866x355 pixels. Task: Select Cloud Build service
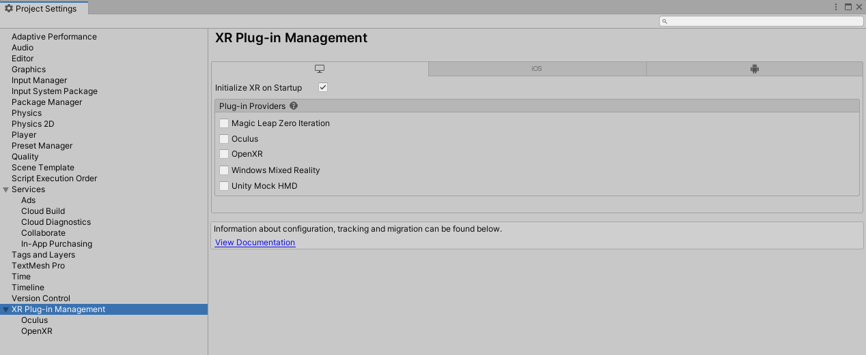click(43, 211)
